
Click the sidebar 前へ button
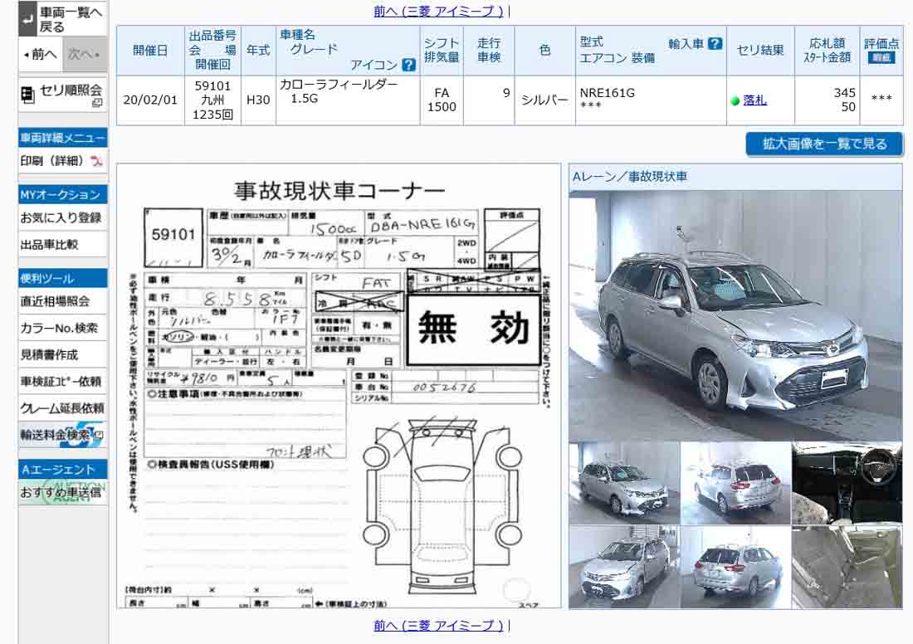(x=41, y=55)
